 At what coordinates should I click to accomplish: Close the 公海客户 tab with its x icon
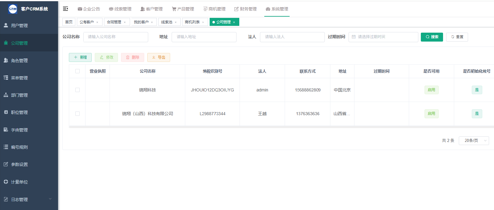(97, 22)
